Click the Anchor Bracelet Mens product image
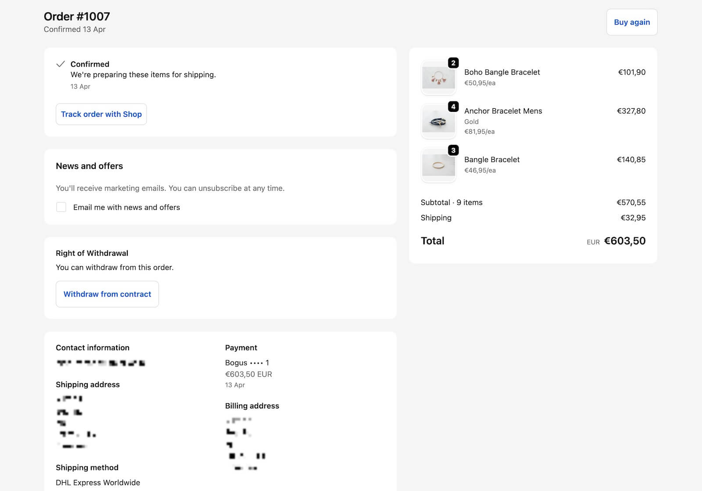Image resolution: width=702 pixels, height=491 pixels. pyautogui.click(x=438, y=121)
